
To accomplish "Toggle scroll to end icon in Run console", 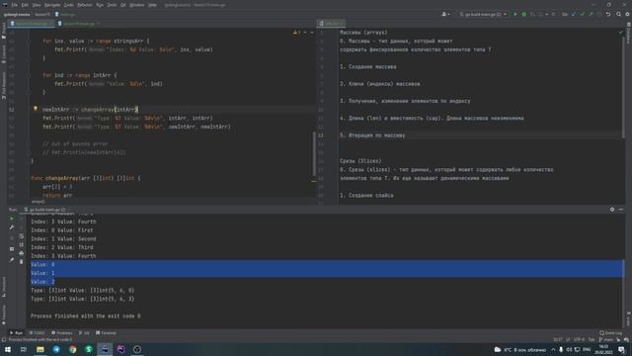I will click(x=22, y=244).
